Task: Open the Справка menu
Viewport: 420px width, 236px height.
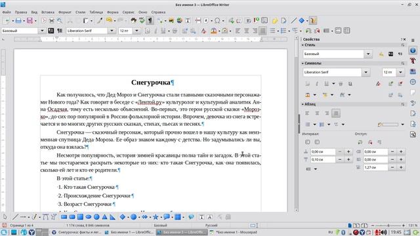Action: pos(158,12)
